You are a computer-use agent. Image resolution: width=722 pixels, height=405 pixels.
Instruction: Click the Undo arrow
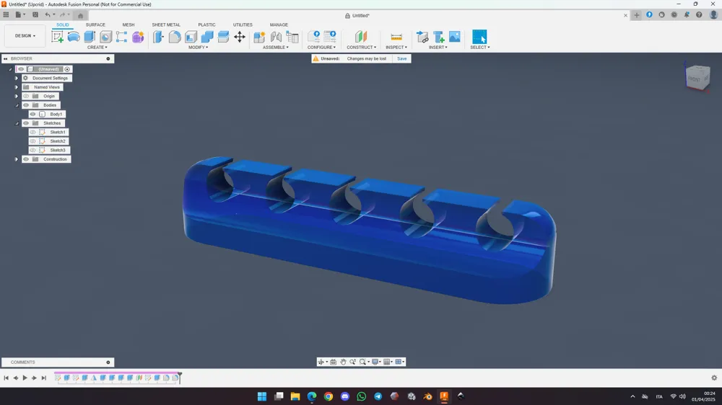tap(47, 14)
